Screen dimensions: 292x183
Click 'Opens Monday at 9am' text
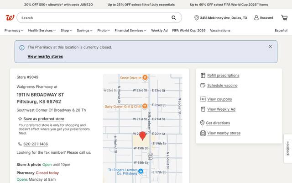(x=36, y=179)
